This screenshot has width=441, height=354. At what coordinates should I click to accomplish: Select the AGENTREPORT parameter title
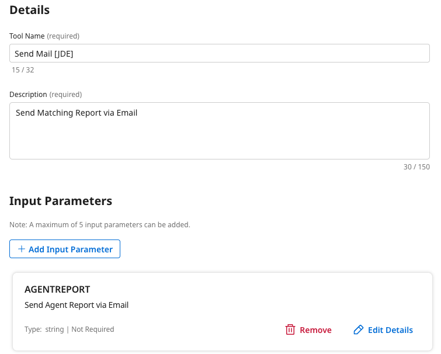tap(57, 289)
